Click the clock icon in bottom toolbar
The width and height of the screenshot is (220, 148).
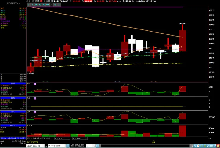point(198,146)
